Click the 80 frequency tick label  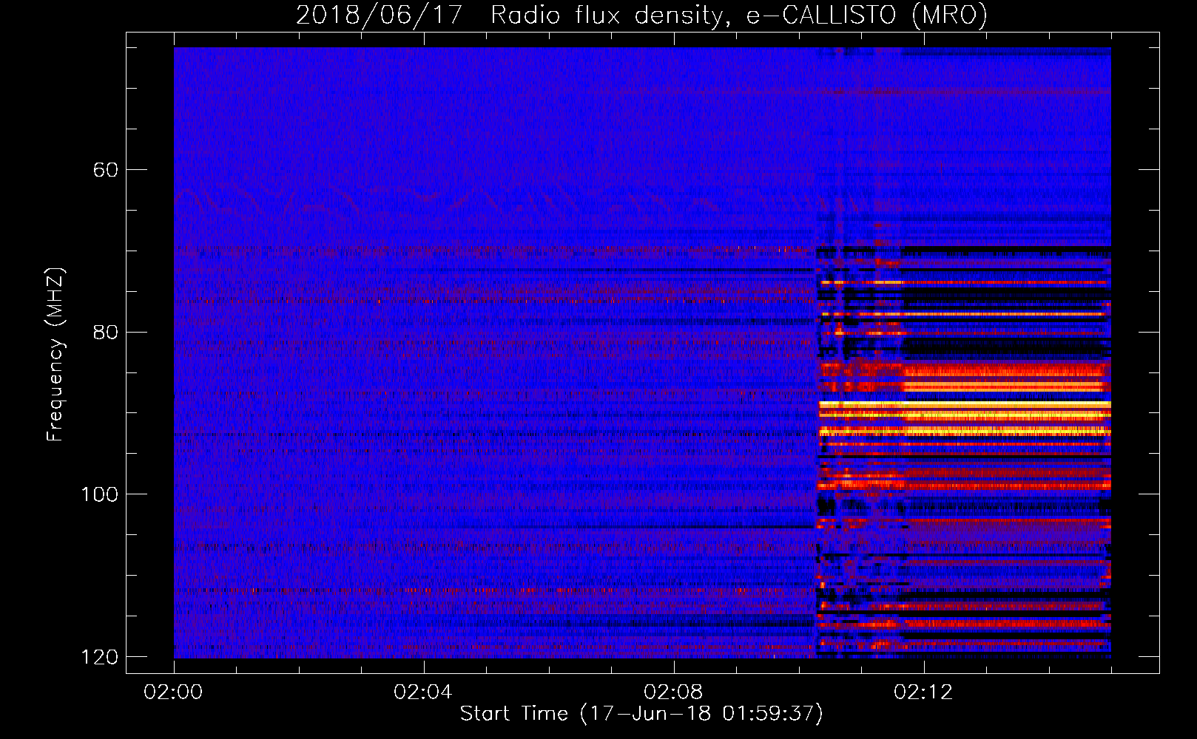pos(105,332)
